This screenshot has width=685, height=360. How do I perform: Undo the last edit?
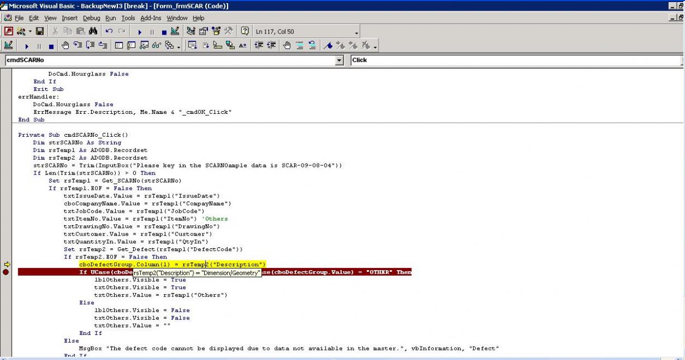pos(109,32)
